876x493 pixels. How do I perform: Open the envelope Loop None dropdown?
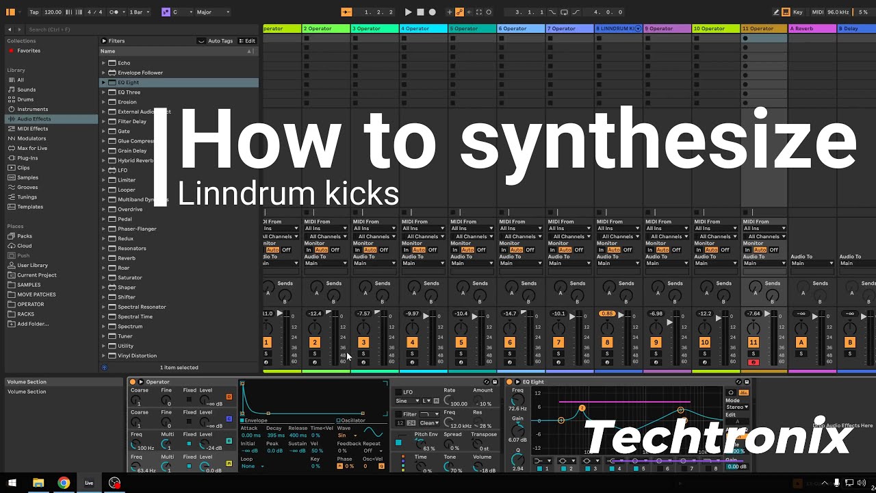pyautogui.click(x=251, y=466)
